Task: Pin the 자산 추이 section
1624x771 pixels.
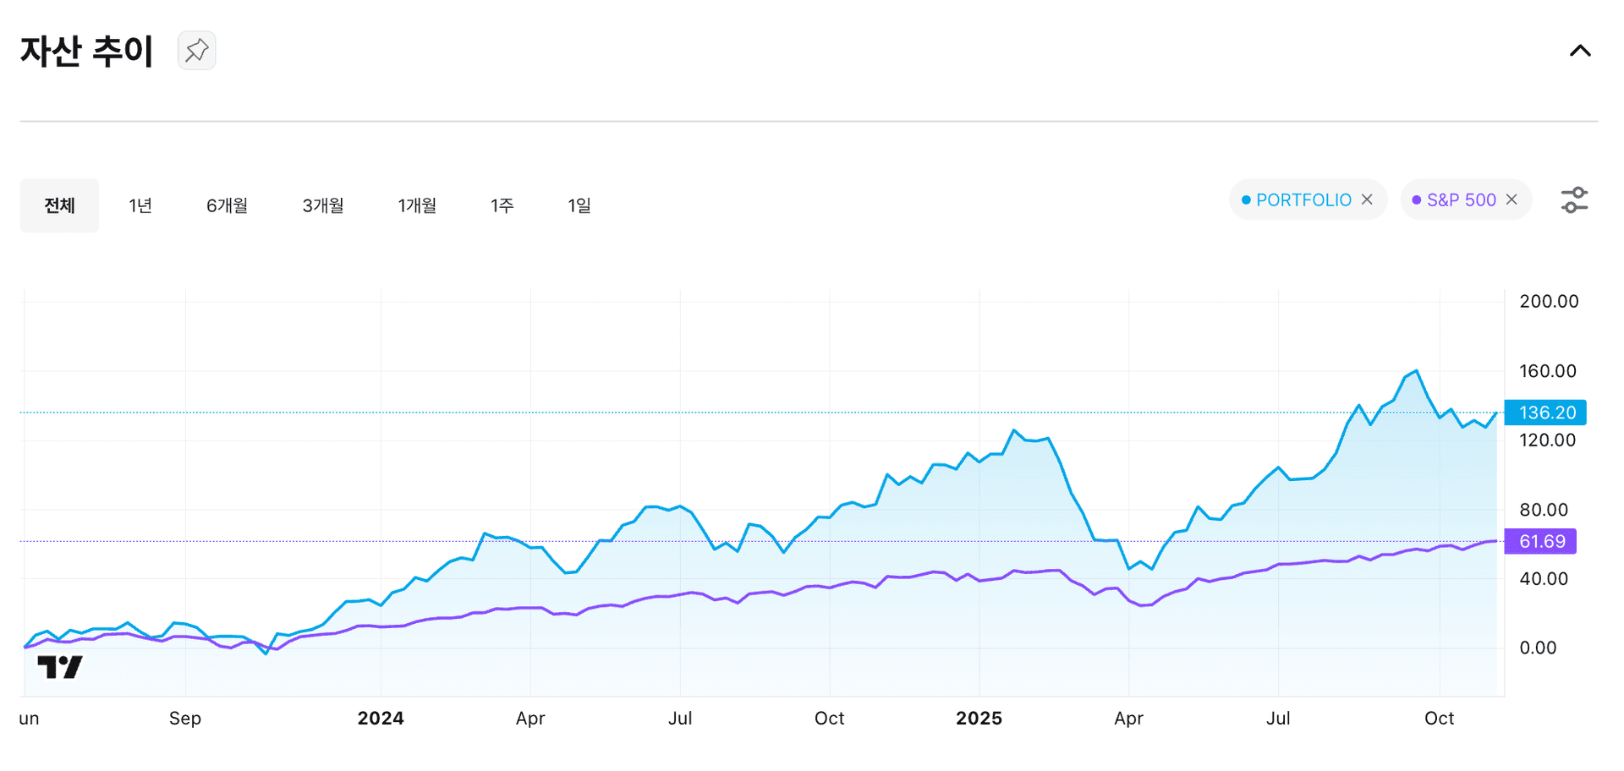Action: (x=196, y=51)
